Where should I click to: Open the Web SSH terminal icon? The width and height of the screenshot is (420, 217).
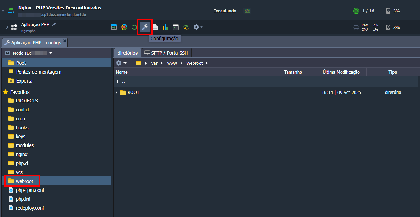pos(176,27)
